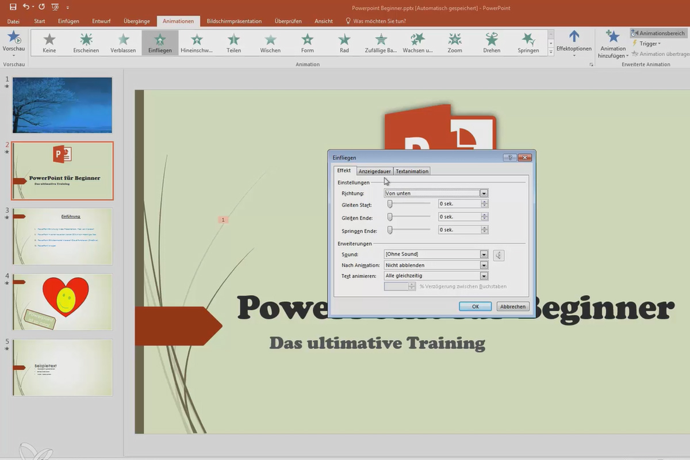Image resolution: width=690 pixels, height=460 pixels.
Task: Select slide 4 with the heart graphic
Action: pyautogui.click(x=62, y=302)
